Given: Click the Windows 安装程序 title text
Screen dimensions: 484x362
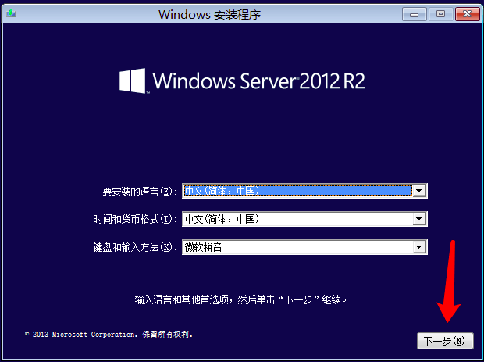Looking at the screenshot, I should pyautogui.click(x=209, y=15).
